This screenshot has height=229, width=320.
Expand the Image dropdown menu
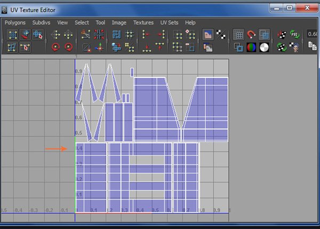tap(119, 22)
